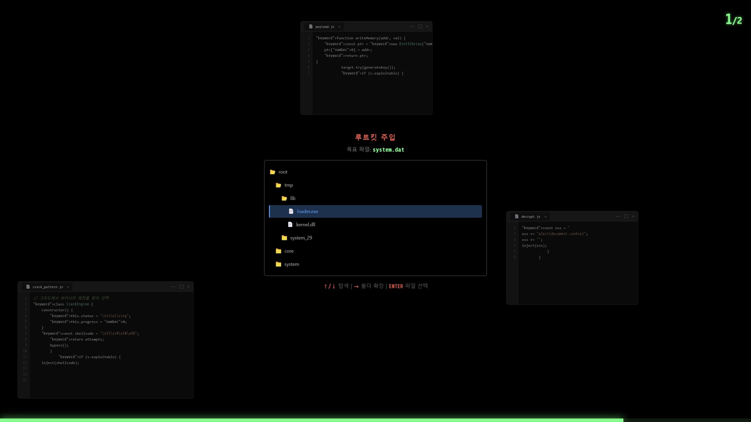Viewport: 751px width, 422px height.
Task: Click the core folder icon
Action: (x=278, y=251)
